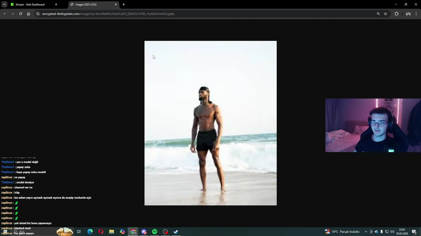Go back to the previous page
Image resolution: width=421 pixels, height=236 pixels.
(x=5, y=14)
